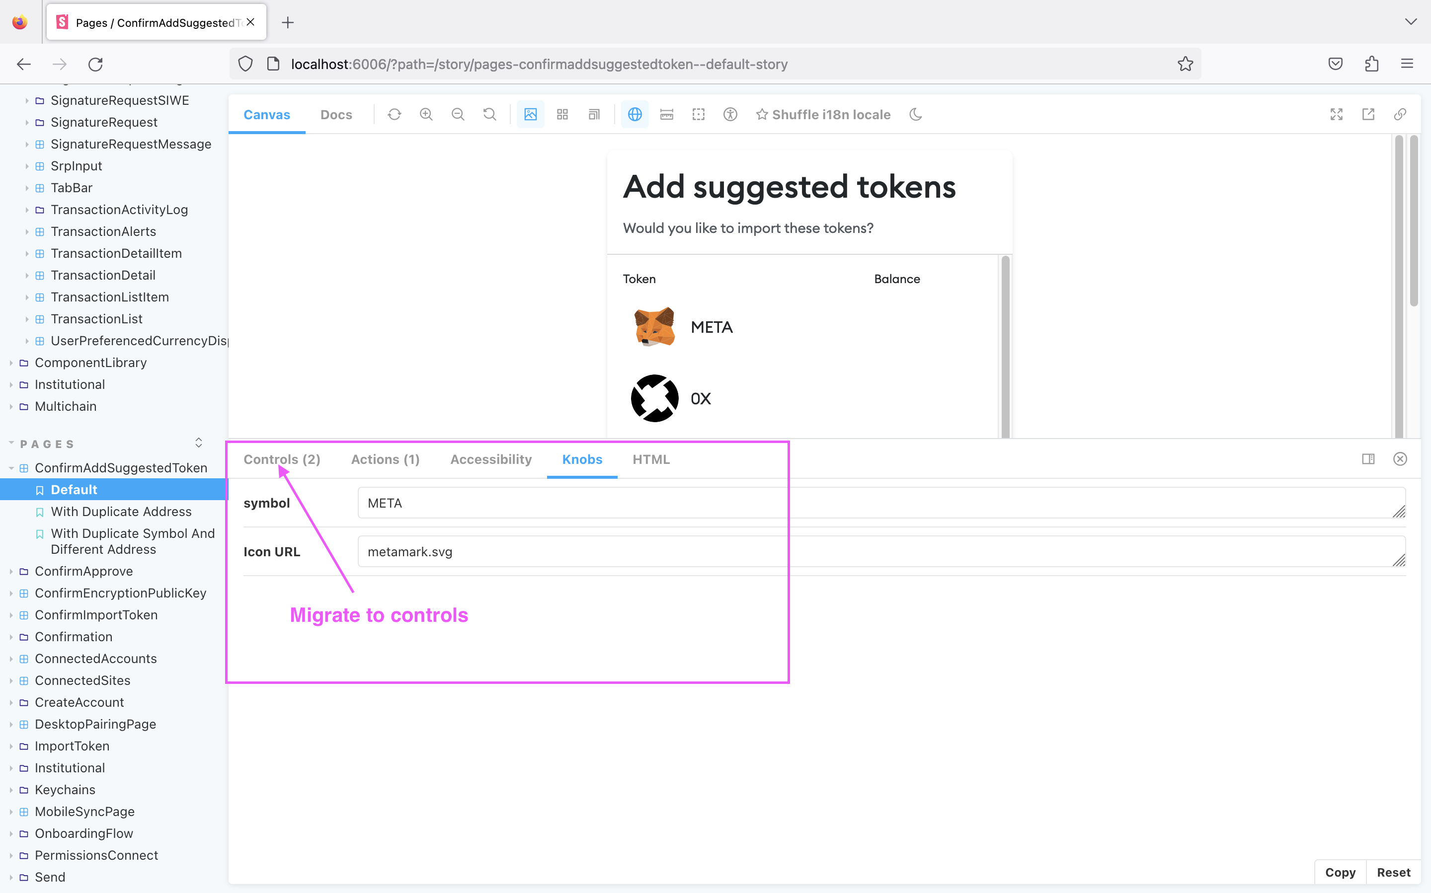Zoom in on the story preview
Viewport: 1431px width, 893px height.
(x=427, y=114)
